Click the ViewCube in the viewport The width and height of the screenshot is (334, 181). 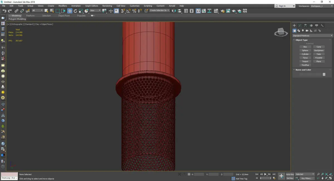coord(281,32)
